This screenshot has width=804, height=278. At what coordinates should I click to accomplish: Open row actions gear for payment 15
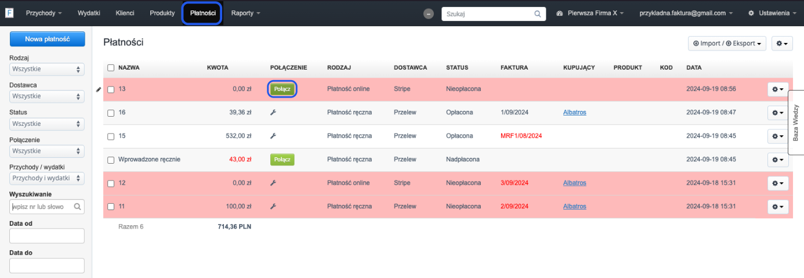click(x=778, y=136)
